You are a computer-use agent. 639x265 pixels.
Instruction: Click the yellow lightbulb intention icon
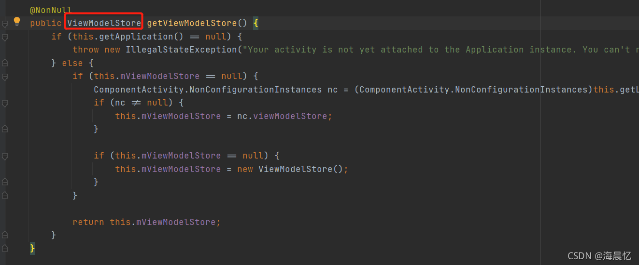(x=17, y=21)
